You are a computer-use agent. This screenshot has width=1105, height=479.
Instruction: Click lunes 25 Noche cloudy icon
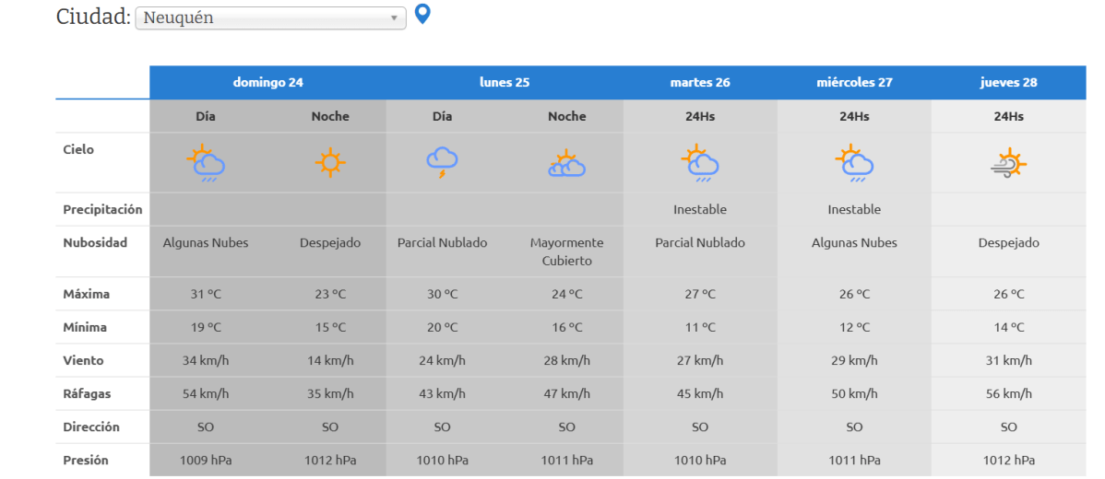[566, 164]
